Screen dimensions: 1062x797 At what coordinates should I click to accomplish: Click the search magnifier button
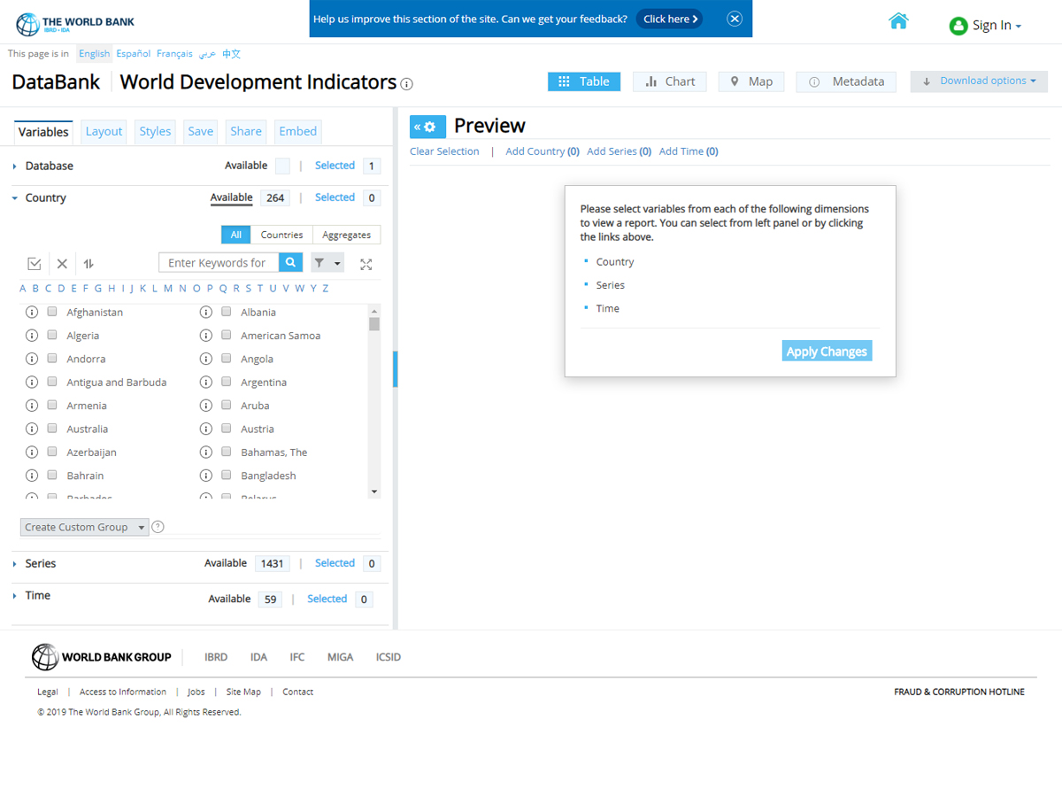pos(290,263)
